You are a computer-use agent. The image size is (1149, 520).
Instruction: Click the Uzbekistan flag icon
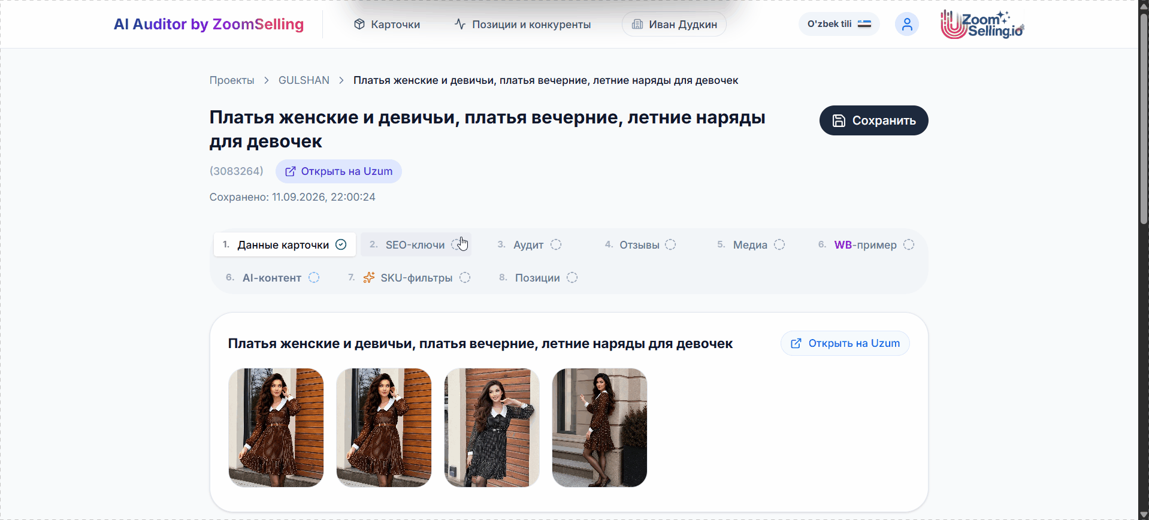tap(864, 24)
